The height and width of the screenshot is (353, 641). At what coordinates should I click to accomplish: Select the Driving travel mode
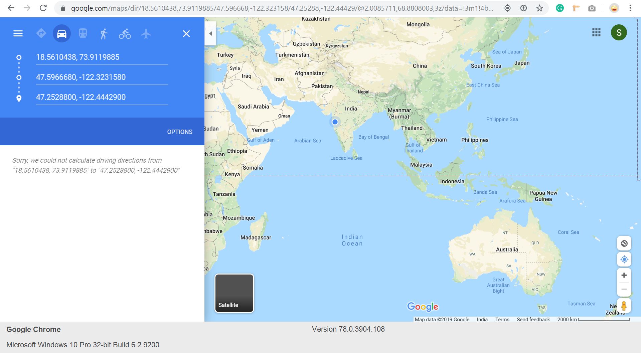[x=62, y=33]
